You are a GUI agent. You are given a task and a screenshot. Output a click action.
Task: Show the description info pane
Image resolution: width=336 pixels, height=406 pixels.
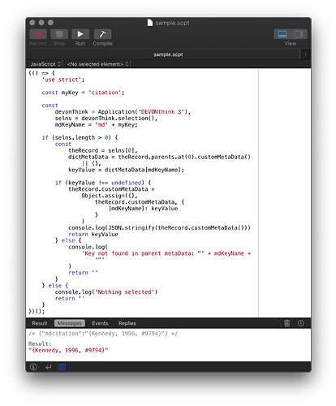(33, 367)
